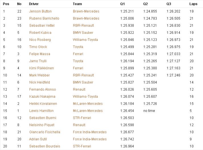Click the McLaren-Mercedes link in Kovalainen's row
The image size is (203, 150).
[88, 104]
